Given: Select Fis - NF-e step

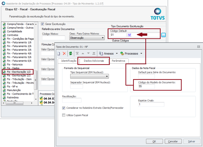Looking at the screenshot, I should click(12, 86).
